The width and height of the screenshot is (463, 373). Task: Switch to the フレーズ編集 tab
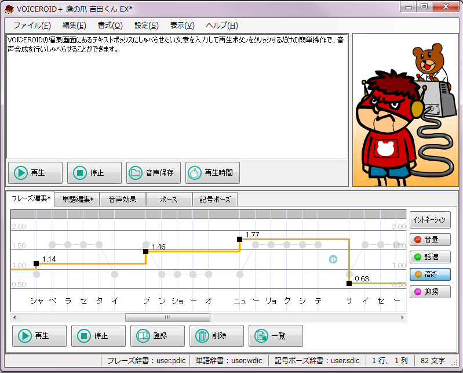pyautogui.click(x=31, y=198)
